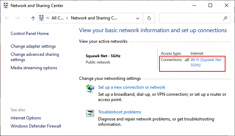This screenshot has height=136, width=235.
Task: Refresh the Network and Sharing Center page
Action: [x=149, y=18]
